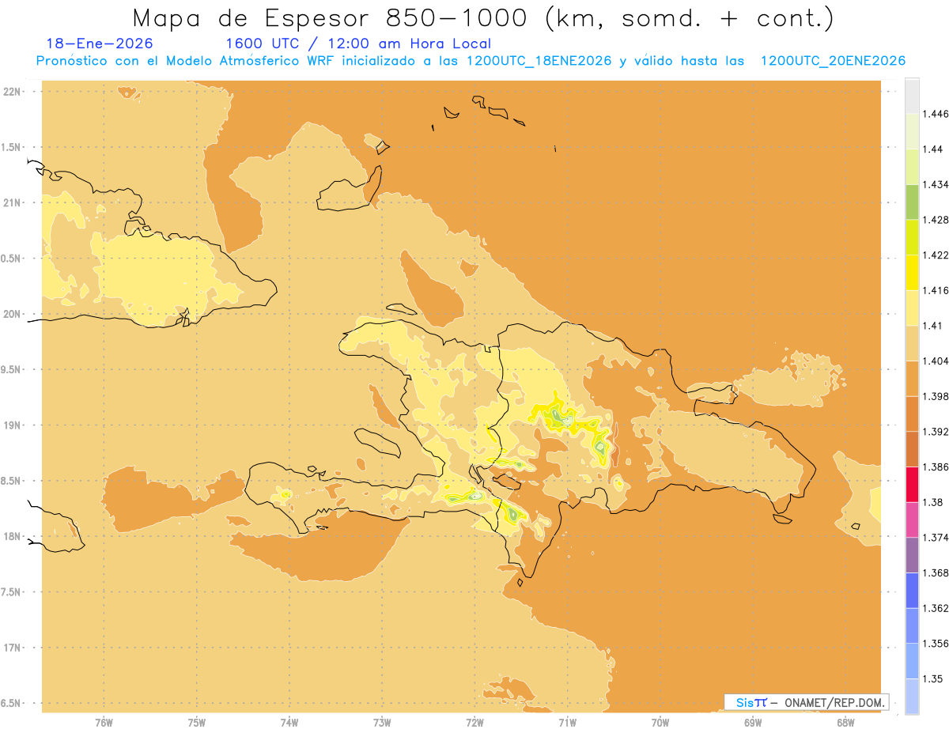Click the red colorbar segment between 1.38 and 1.386

[912, 484]
